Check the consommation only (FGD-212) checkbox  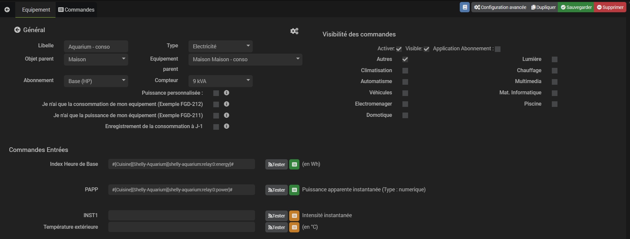216,104
